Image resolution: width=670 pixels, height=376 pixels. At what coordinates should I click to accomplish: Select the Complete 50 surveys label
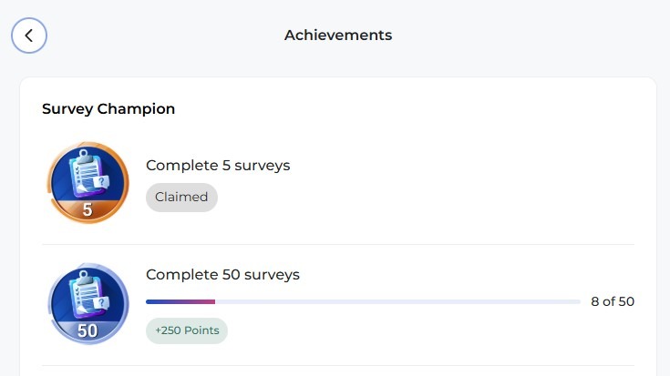coord(222,274)
